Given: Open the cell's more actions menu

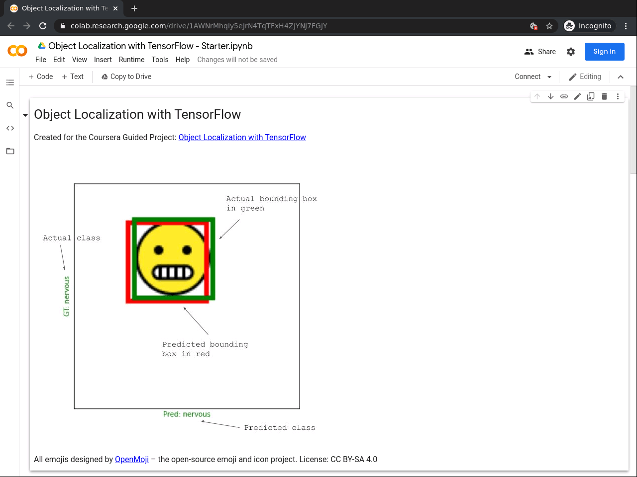Looking at the screenshot, I should click(x=618, y=96).
